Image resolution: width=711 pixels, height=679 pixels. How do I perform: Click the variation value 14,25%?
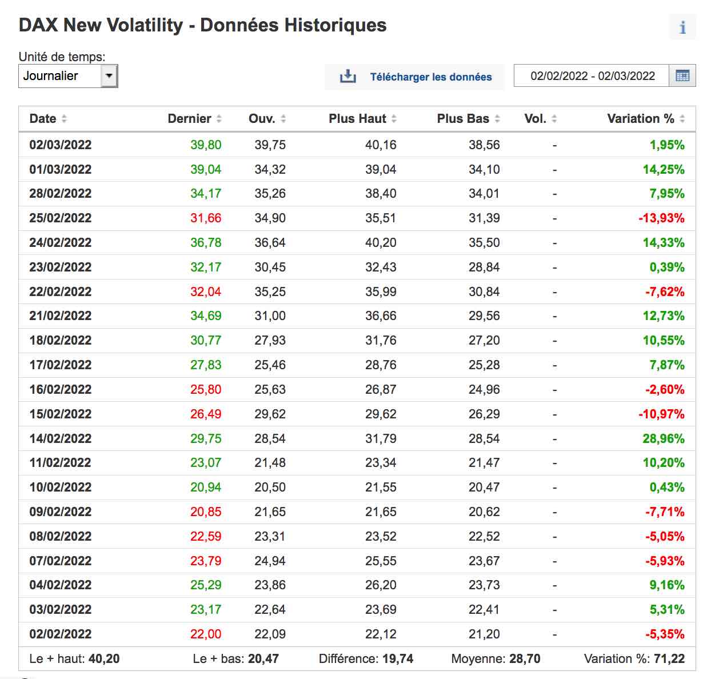click(x=664, y=170)
